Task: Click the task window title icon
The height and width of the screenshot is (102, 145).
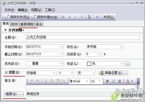Action: [3, 3]
